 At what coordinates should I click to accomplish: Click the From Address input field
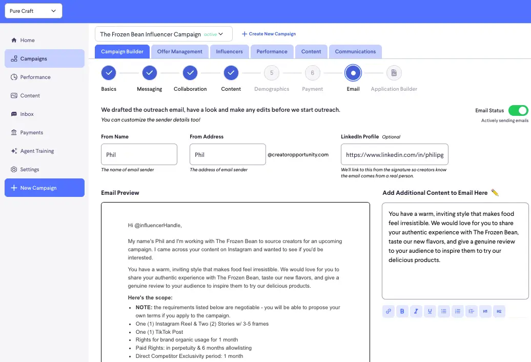[228, 154]
